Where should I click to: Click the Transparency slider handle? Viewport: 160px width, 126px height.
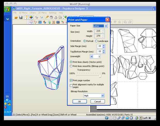[x=100, y=75]
